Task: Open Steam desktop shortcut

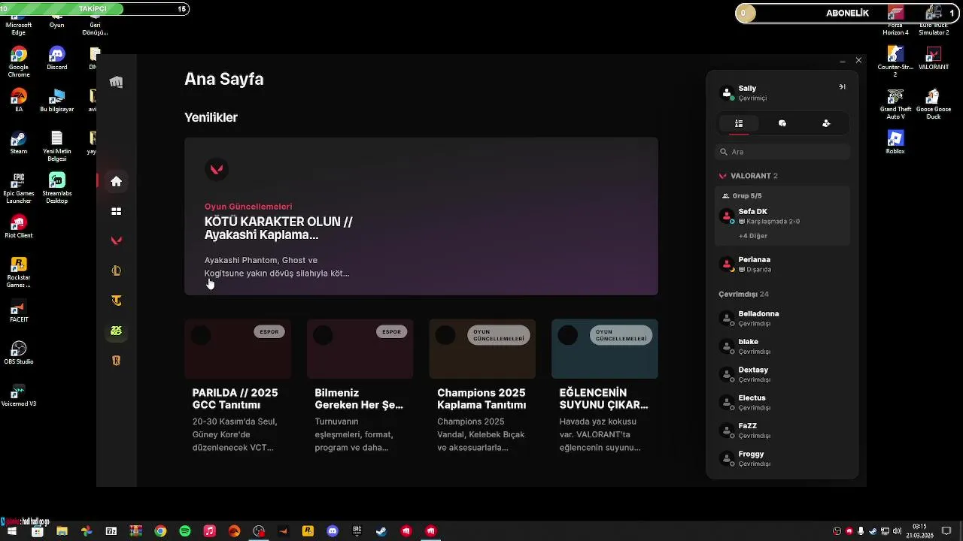Action: coord(19,142)
